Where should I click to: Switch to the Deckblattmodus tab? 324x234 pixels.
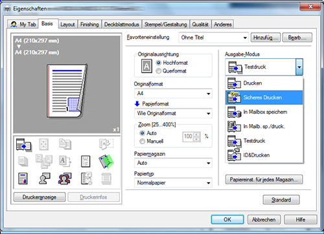[x=122, y=25]
